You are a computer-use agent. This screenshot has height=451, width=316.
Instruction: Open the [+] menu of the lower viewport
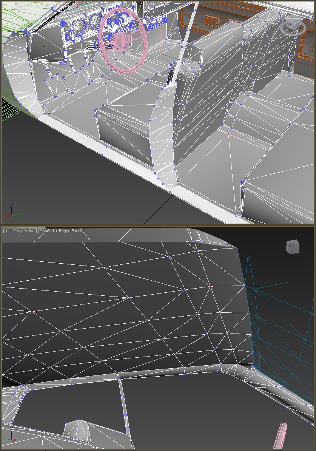pyautogui.click(x=6, y=231)
